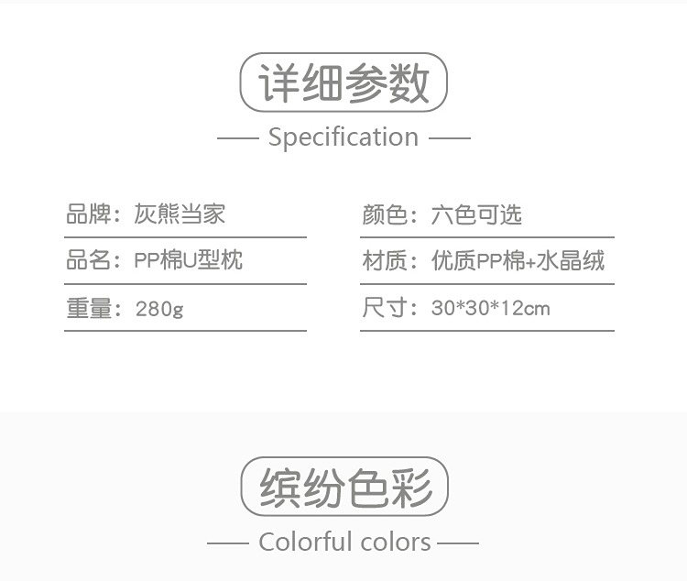Select the brand value 灰熊当家
The width and height of the screenshot is (687, 581).
180,214
